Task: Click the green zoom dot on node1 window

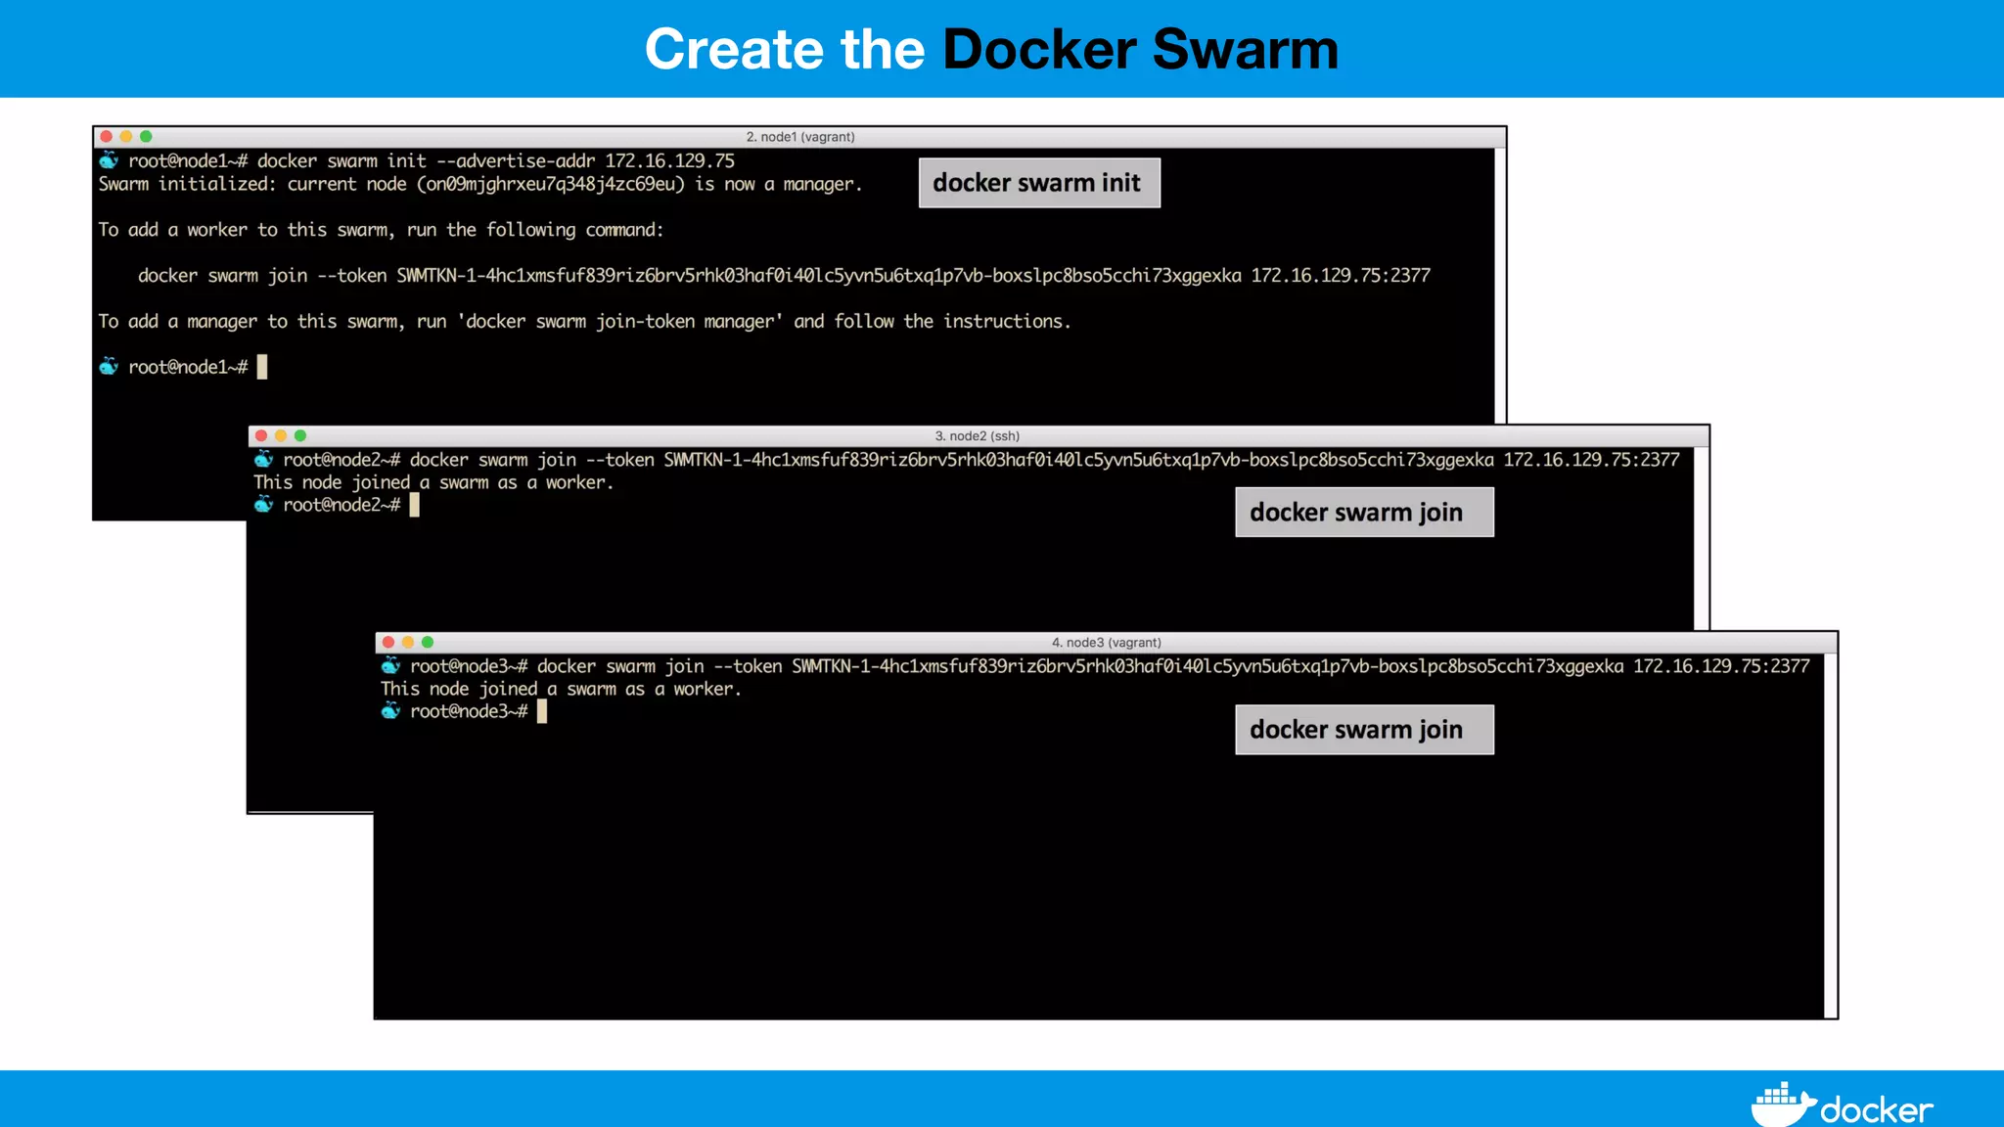Action: pos(146,137)
